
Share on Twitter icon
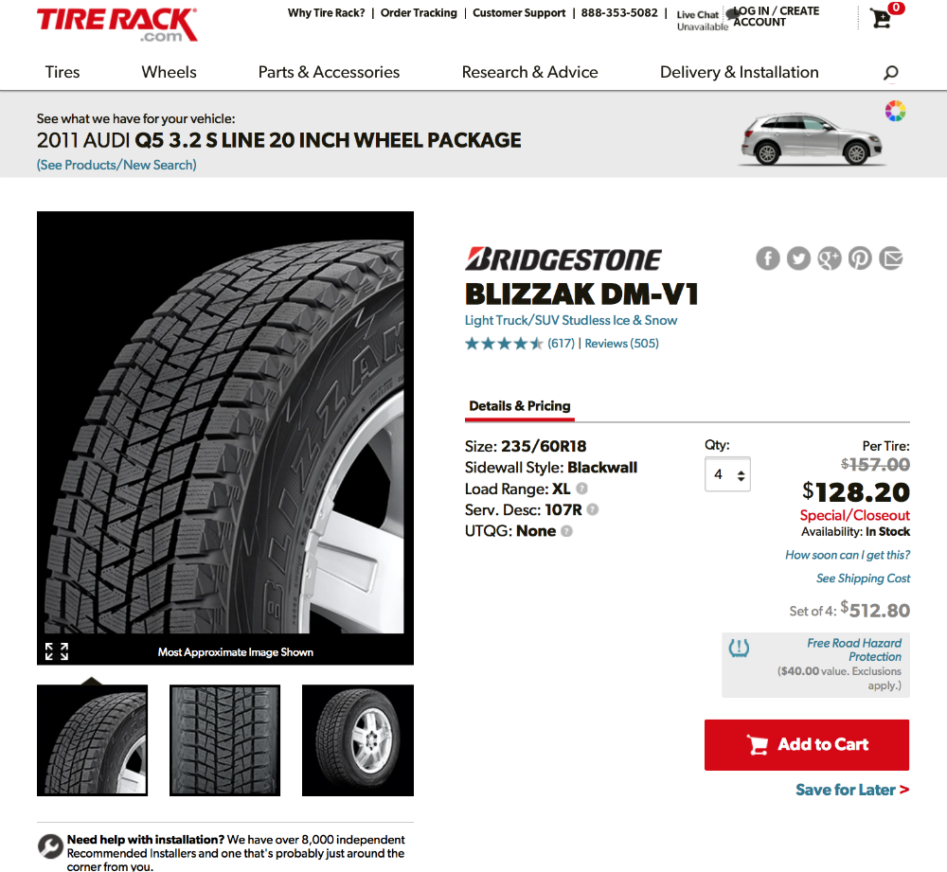(x=798, y=258)
